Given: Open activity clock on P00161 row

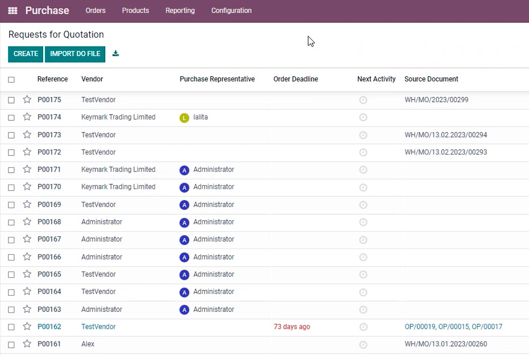Looking at the screenshot, I should click(363, 344).
